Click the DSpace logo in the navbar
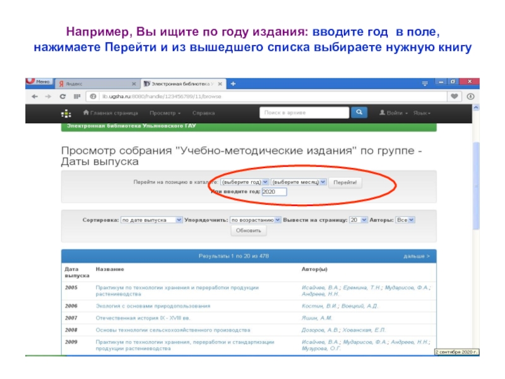Image resolution: width=505 pixels, height=379 pixels. 66,113
